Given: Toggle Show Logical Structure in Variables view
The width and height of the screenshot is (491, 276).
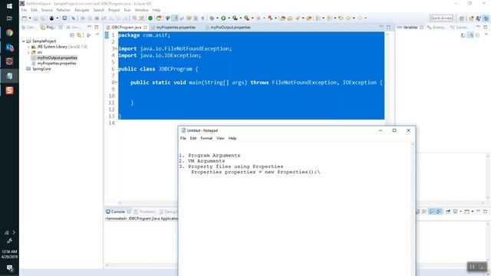Looking at the screenshot, I should [x=470, y=35].
